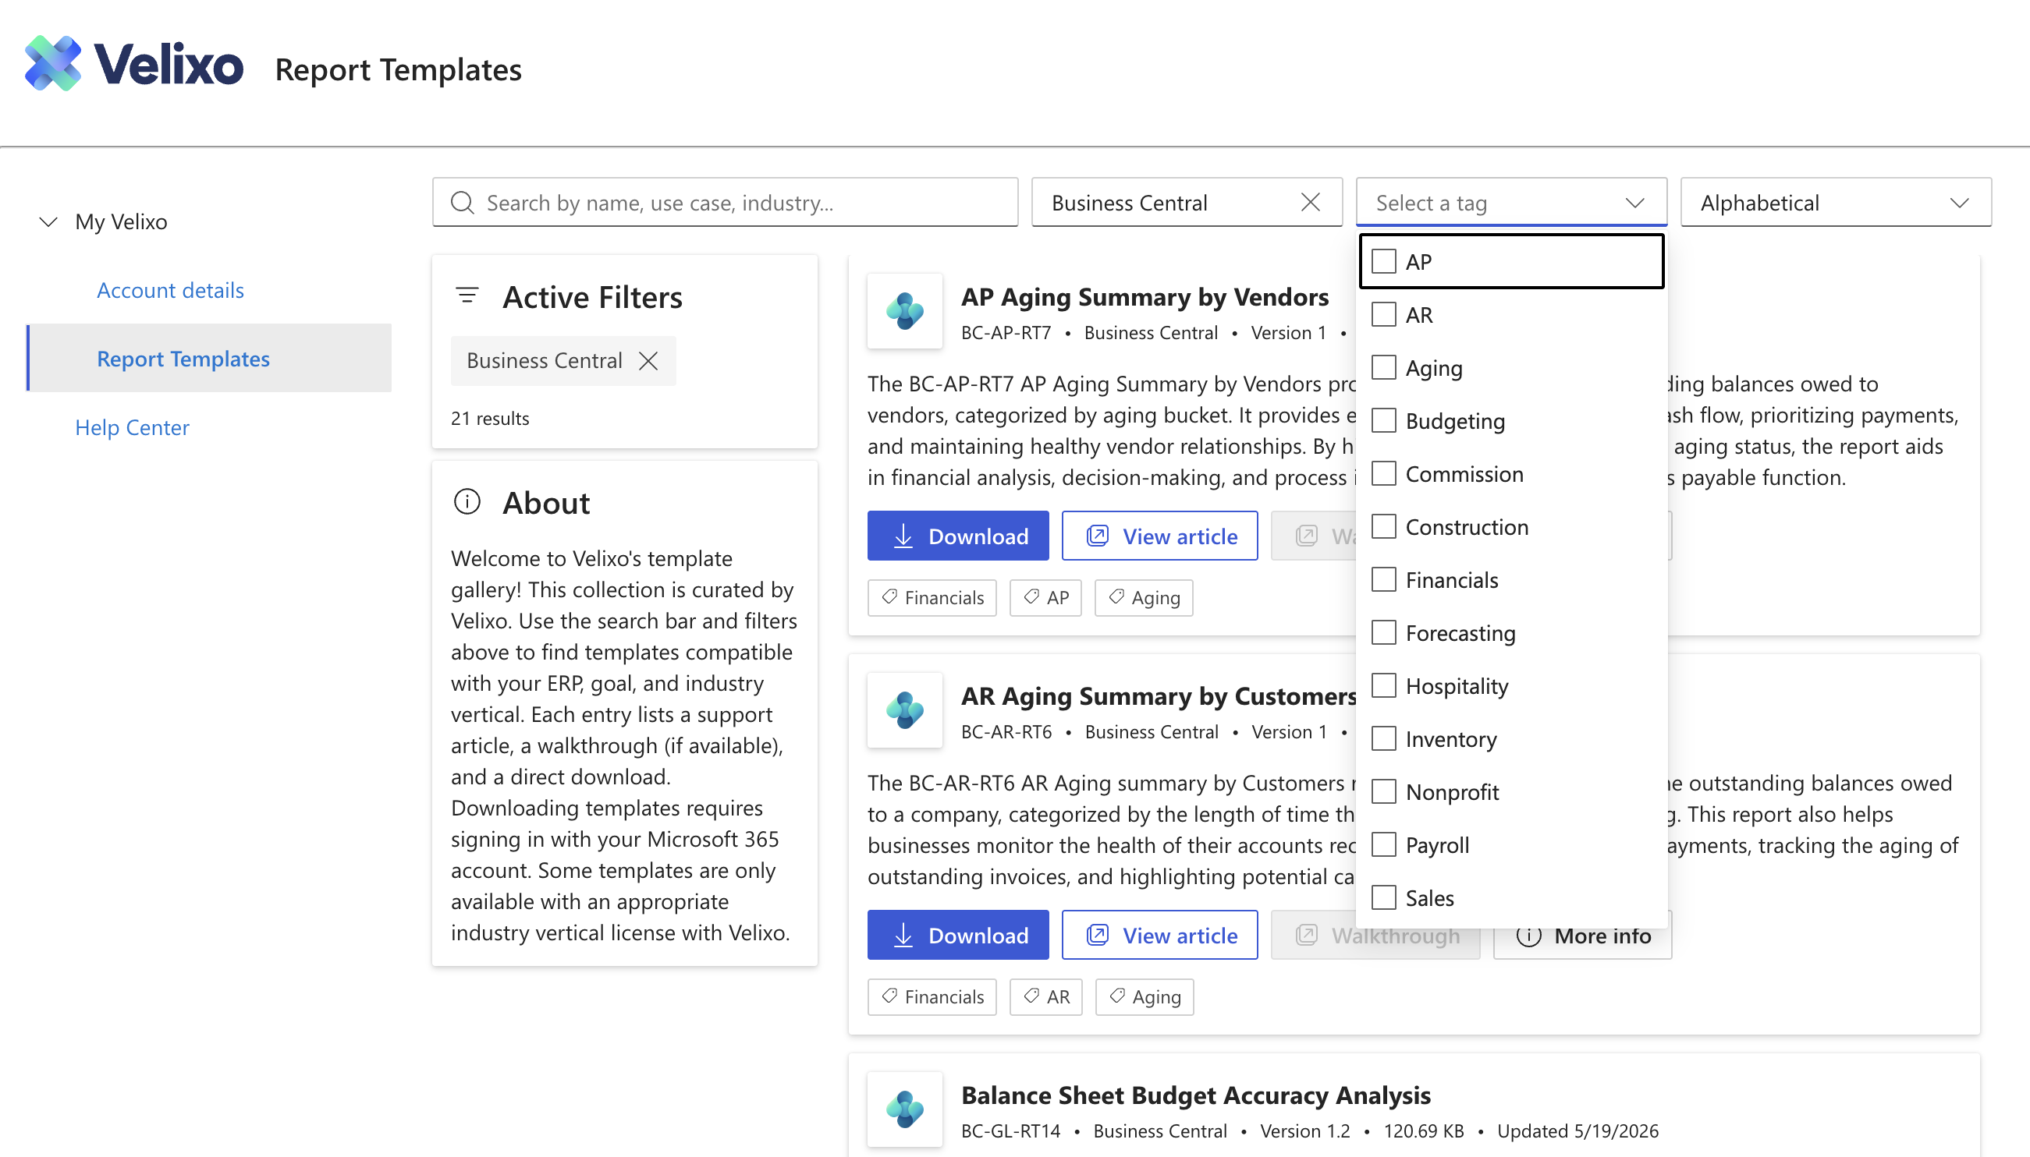Image resolution: width=2030 pixels, height=1157 pixels.
Task: Click the 21 results count text
Action: coord(490,419)
